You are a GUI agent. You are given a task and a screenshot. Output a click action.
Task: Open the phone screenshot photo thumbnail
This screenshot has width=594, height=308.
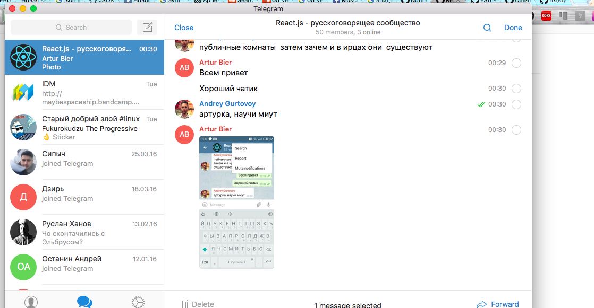(236, 202)
